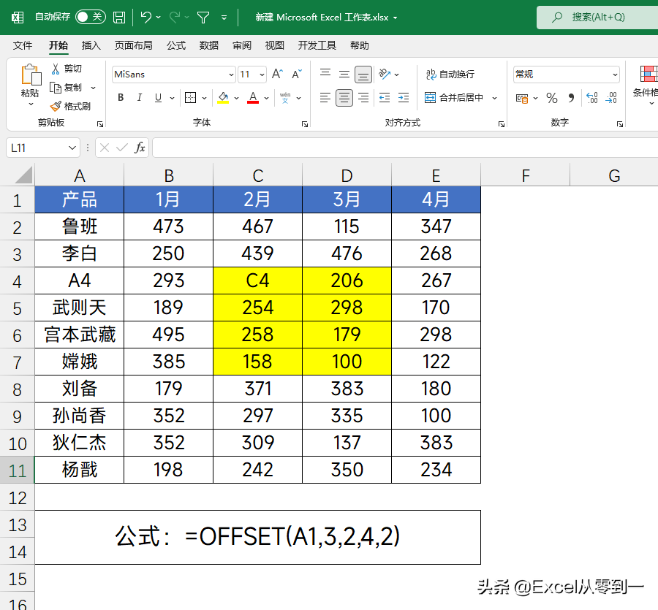
Task: Decrease font size with smaller A icon
Action: click(x=297, y=75)
